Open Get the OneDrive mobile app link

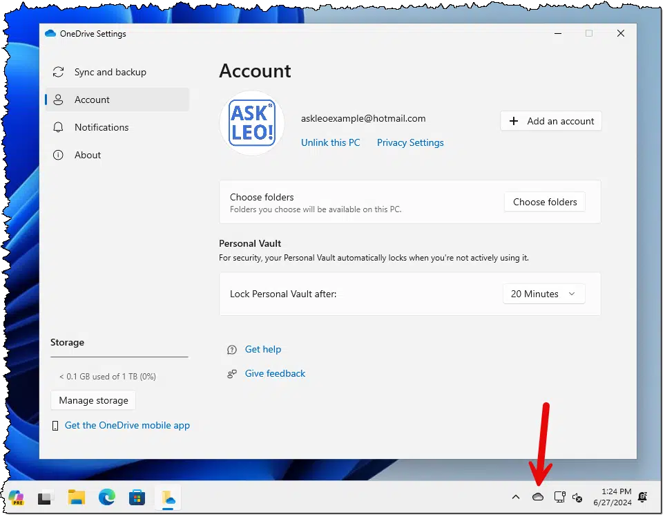(127, 425)
